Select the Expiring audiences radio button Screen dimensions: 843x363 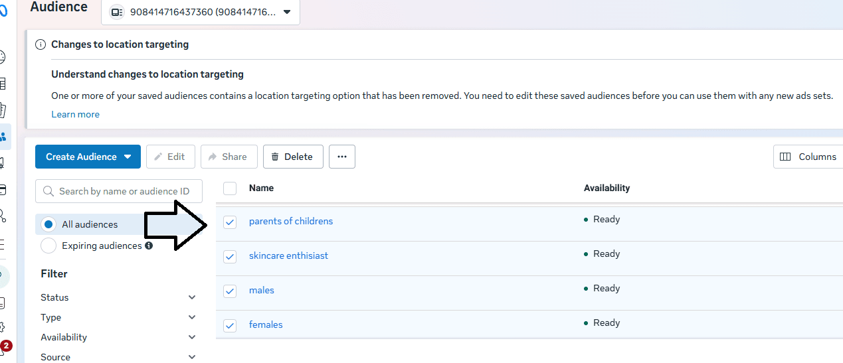[x=48, y=246]
